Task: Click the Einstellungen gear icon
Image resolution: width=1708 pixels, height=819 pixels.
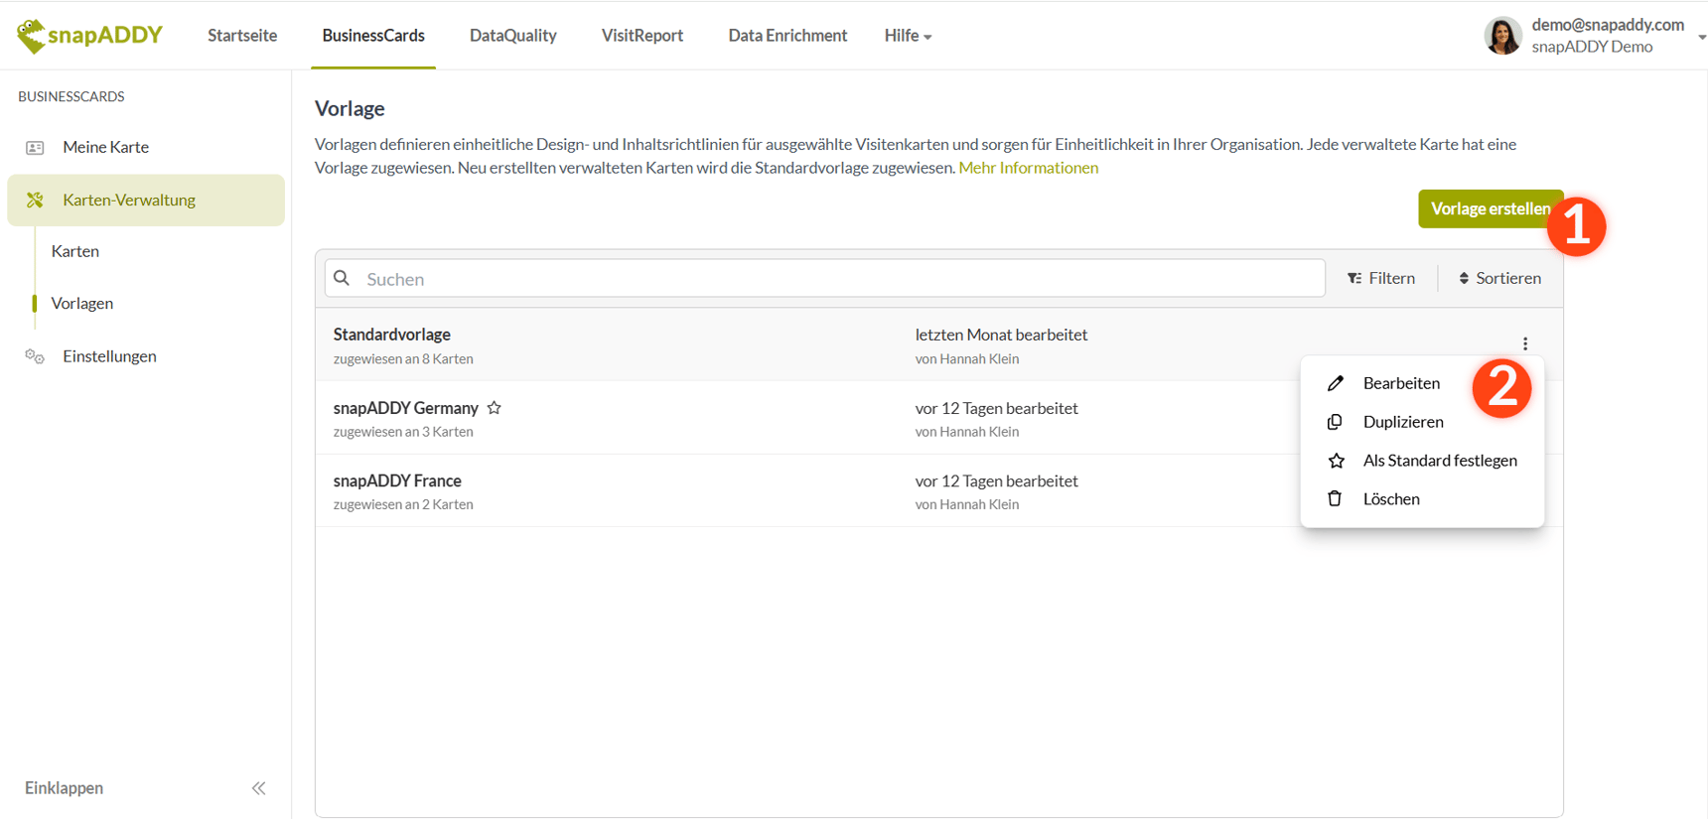Action: 35,356
